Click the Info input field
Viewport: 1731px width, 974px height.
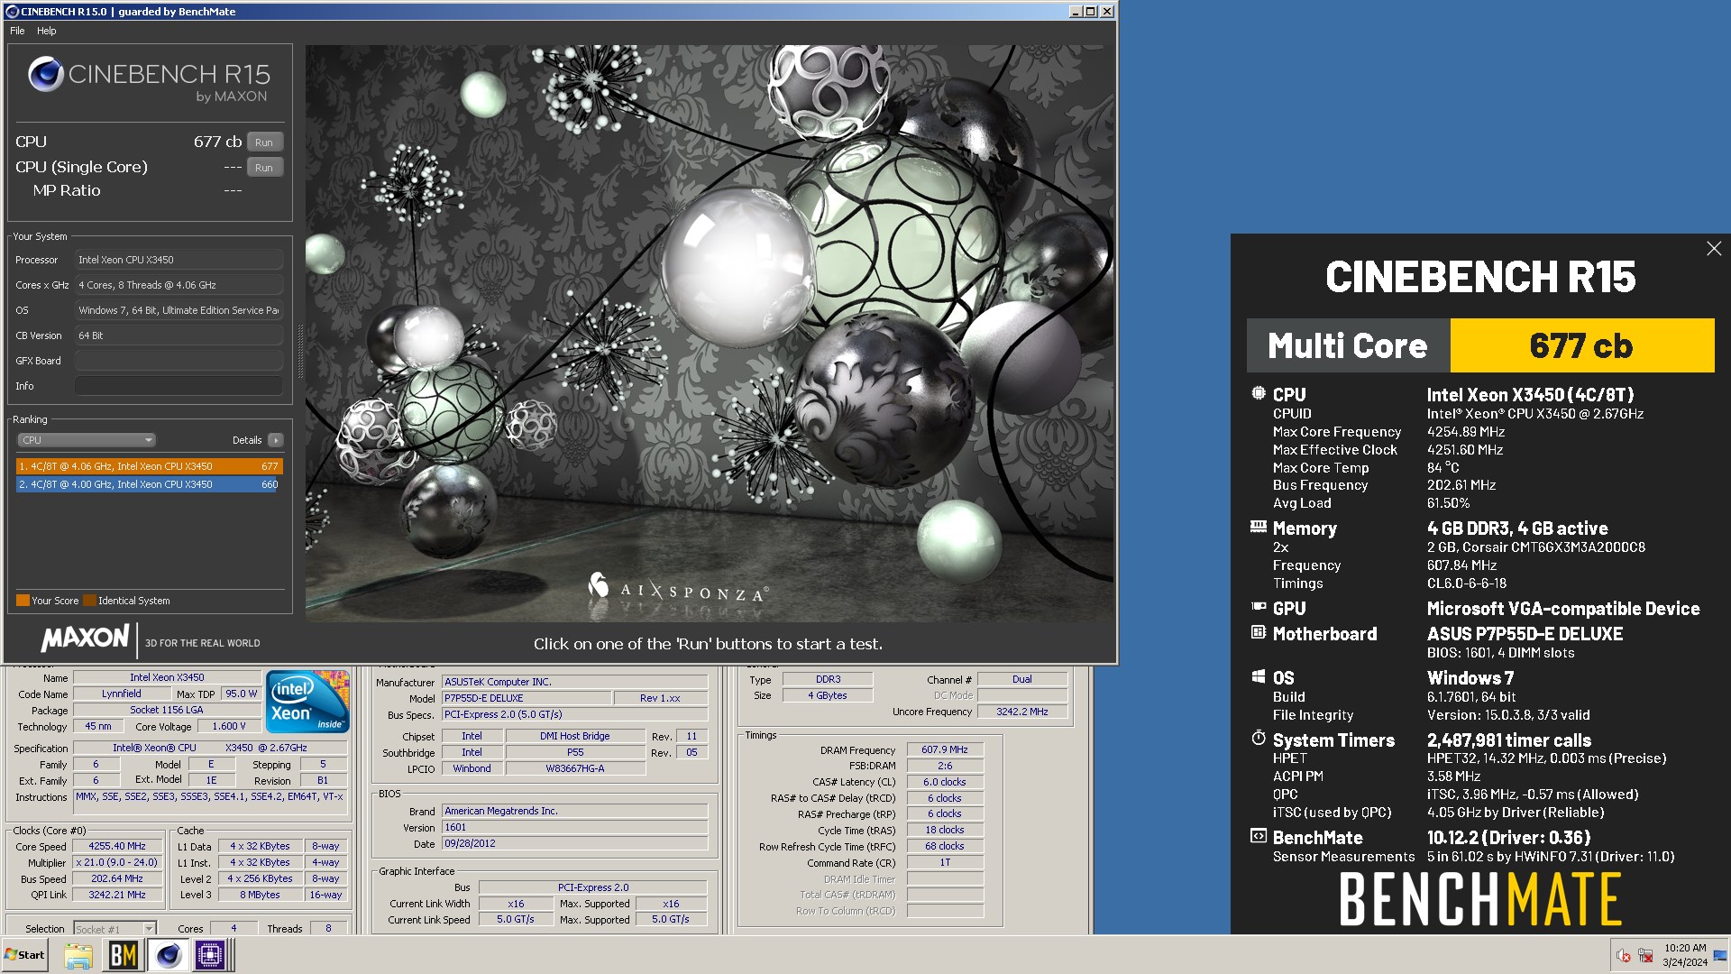[179, 386]
